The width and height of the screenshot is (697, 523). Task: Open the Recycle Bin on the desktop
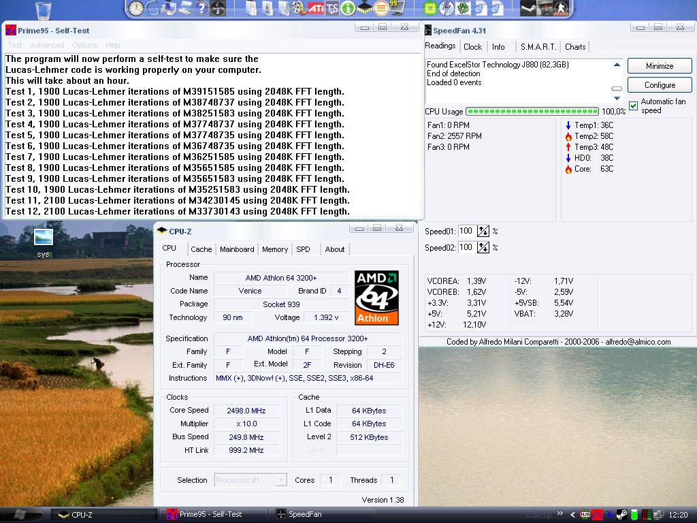pyautogui.click(x=43, y=10)
